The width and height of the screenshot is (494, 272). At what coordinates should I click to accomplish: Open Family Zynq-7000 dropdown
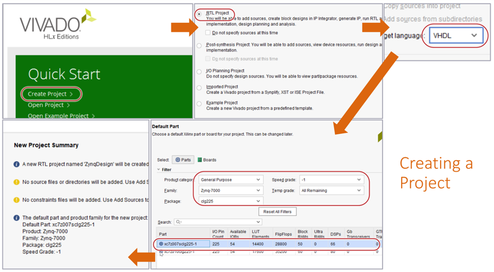point(231,191)
